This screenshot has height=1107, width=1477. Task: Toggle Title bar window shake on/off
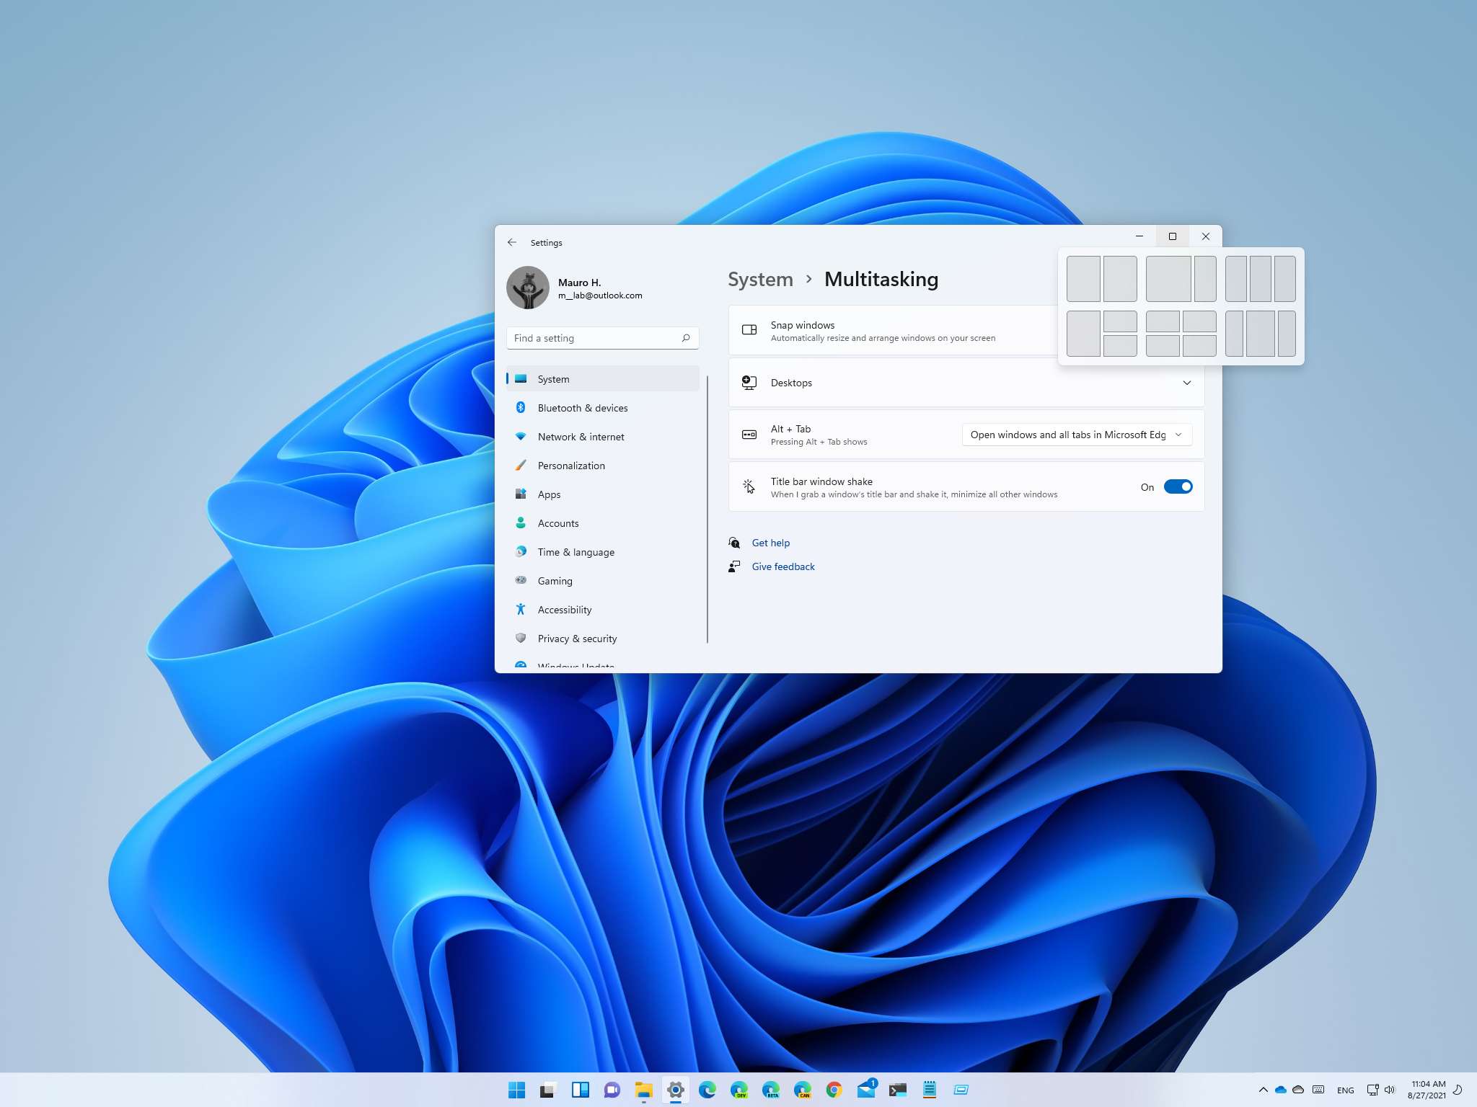[x=1178, y=486]
